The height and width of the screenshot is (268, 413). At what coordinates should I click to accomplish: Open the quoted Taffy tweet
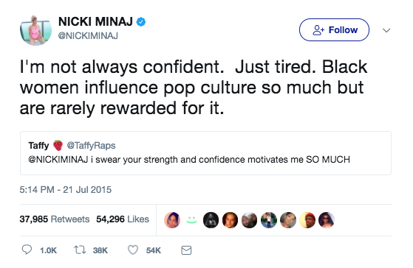(x=205, y=153)
